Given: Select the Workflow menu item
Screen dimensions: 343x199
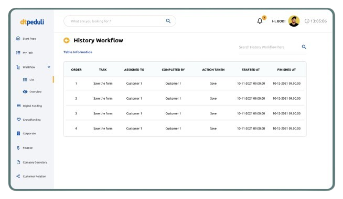Looking at the screenshot, I should 29,67.
